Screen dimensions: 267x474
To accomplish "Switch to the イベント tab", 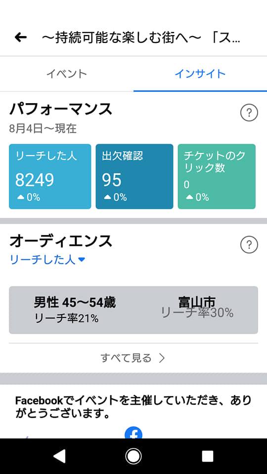I will [x=67, y=74].
